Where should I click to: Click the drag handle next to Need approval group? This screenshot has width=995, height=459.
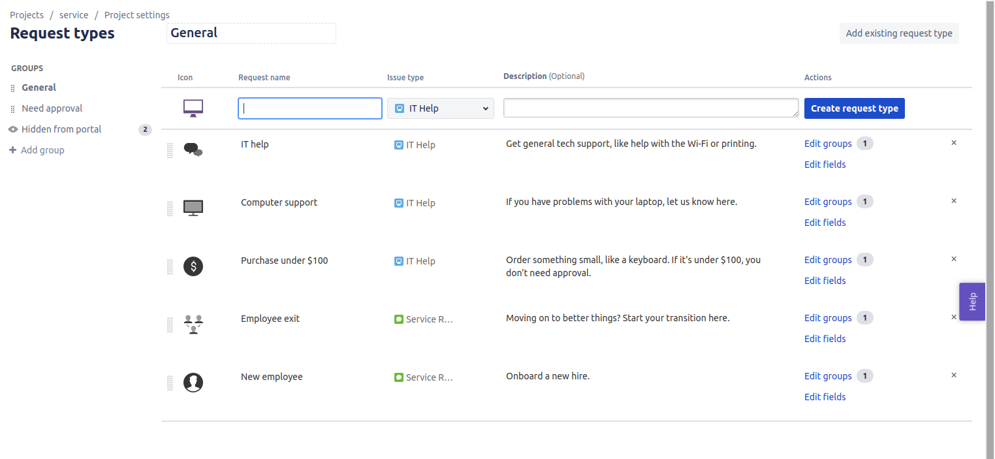click(13, 109)
